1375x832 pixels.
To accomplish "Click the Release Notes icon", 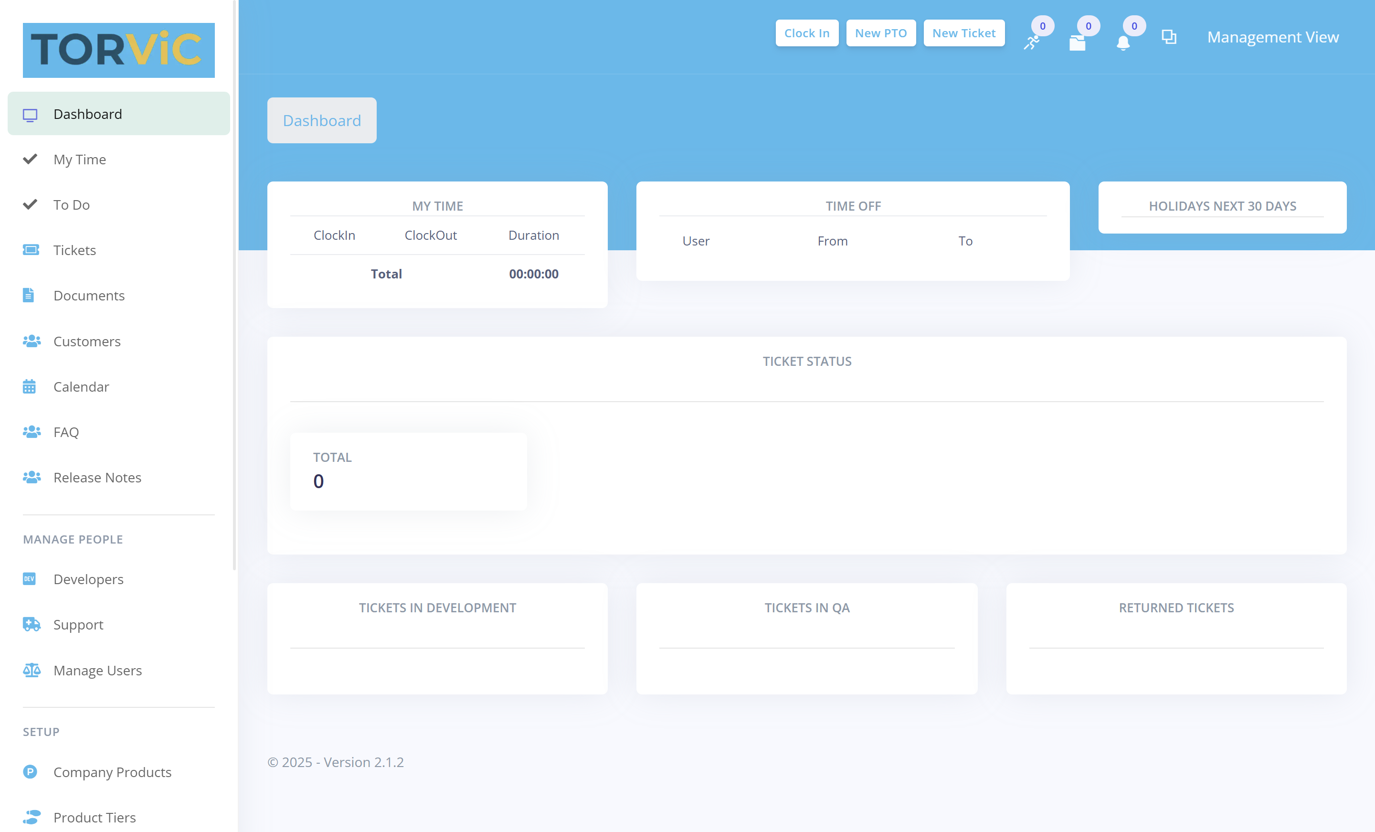I will [x=31, y=477].
